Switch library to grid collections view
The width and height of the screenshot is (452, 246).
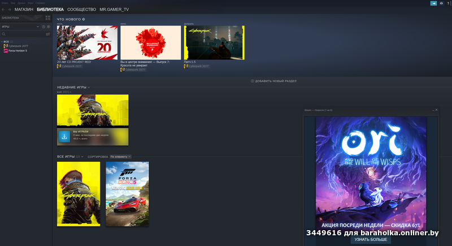(x=48, y=18)
